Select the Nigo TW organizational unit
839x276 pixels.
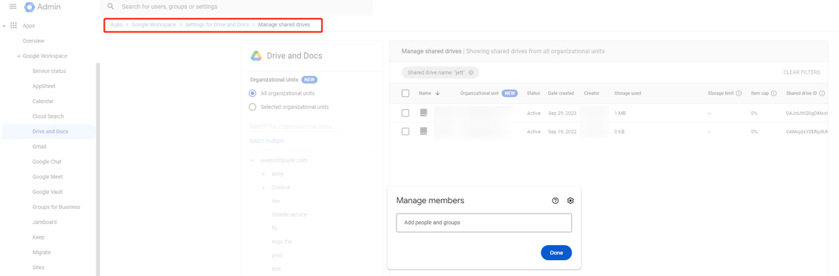(281, 242)
